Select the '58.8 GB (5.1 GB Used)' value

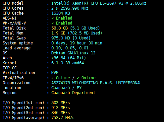[76, 28]
